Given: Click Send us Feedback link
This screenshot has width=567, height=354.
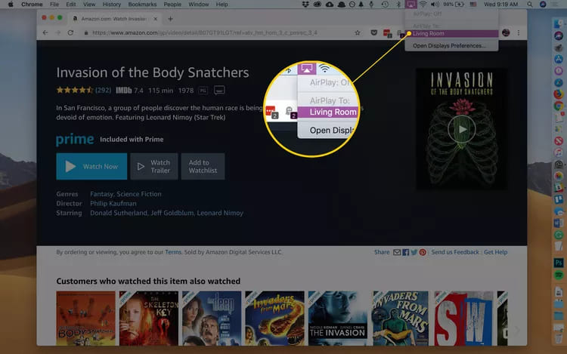Looking at the screenshot, I should coord(455,252).
